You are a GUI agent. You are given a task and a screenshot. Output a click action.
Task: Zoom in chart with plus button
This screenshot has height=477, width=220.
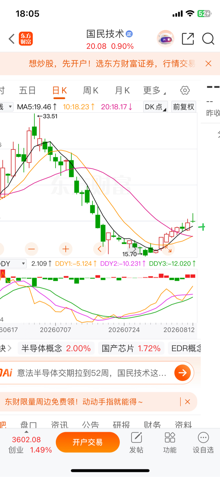66,249
